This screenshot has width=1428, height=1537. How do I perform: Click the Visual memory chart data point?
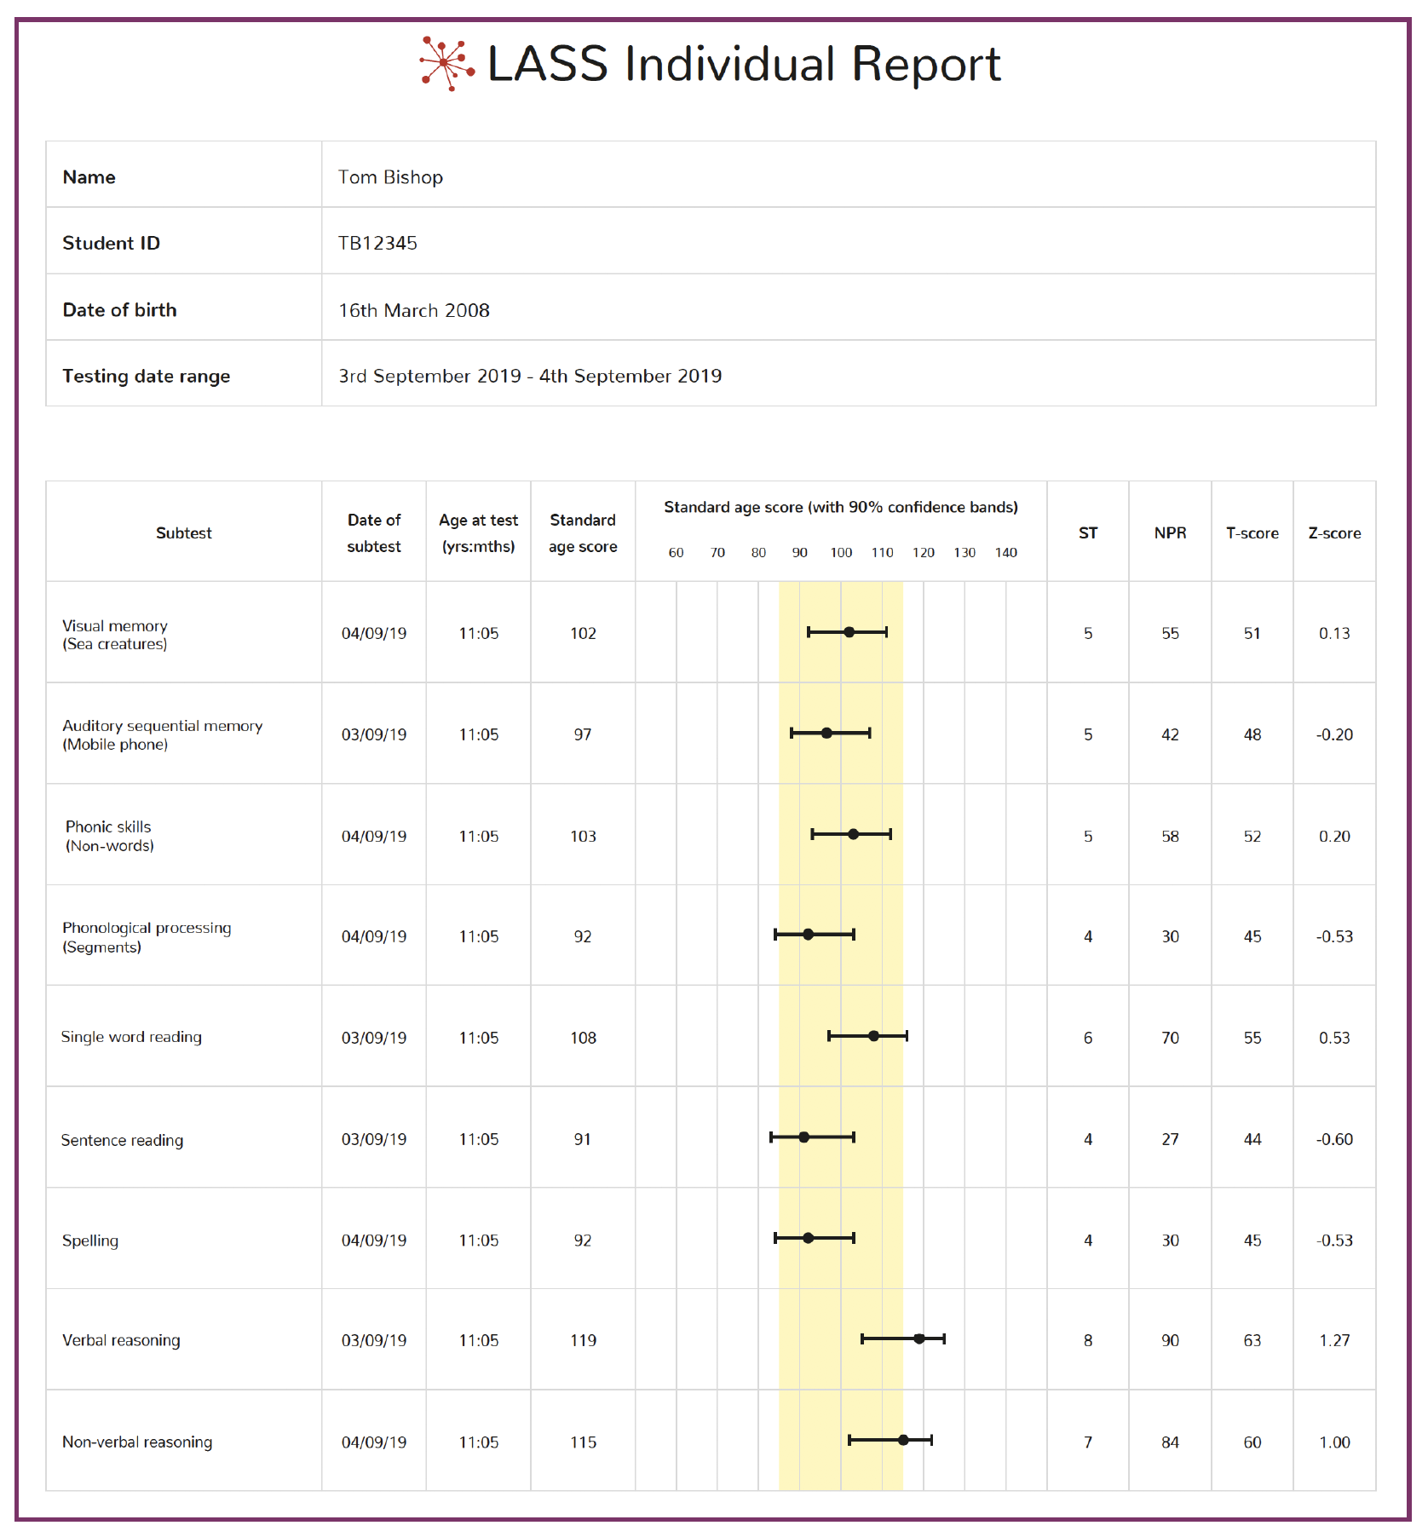point(849,632)
